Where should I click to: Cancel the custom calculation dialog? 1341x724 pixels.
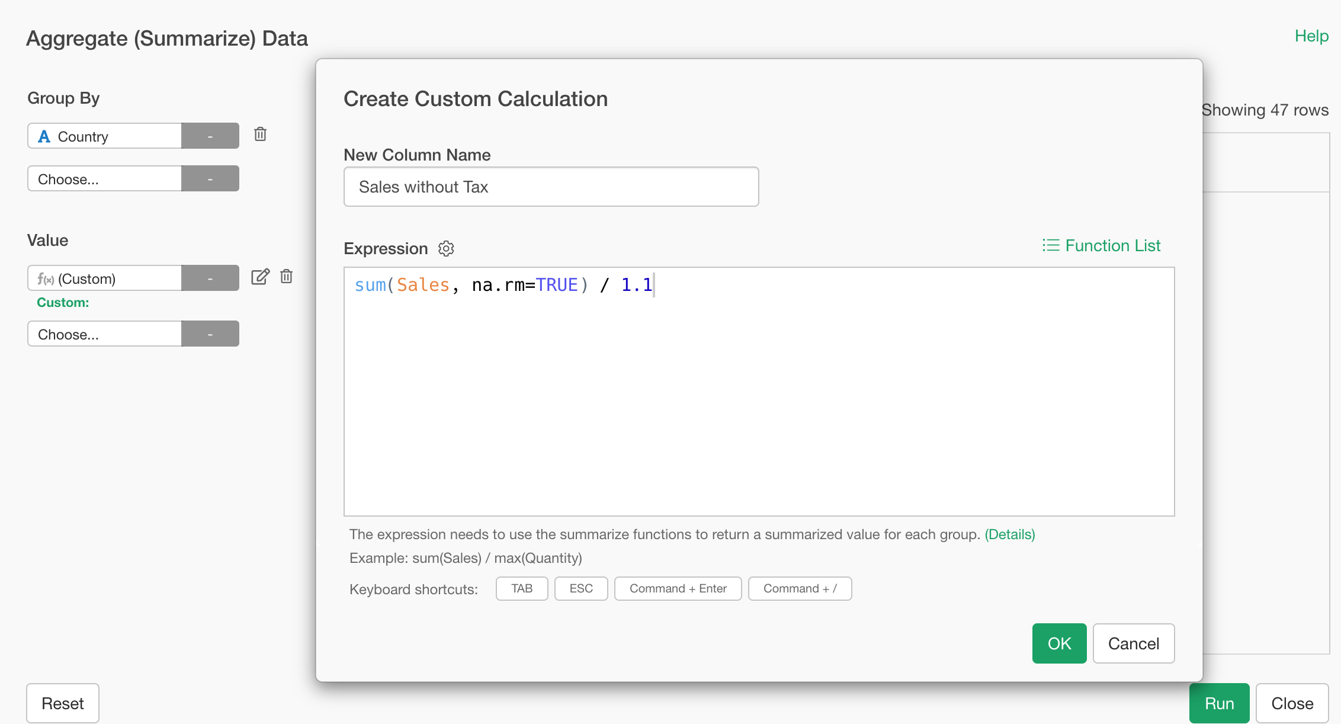[1133, 643]
